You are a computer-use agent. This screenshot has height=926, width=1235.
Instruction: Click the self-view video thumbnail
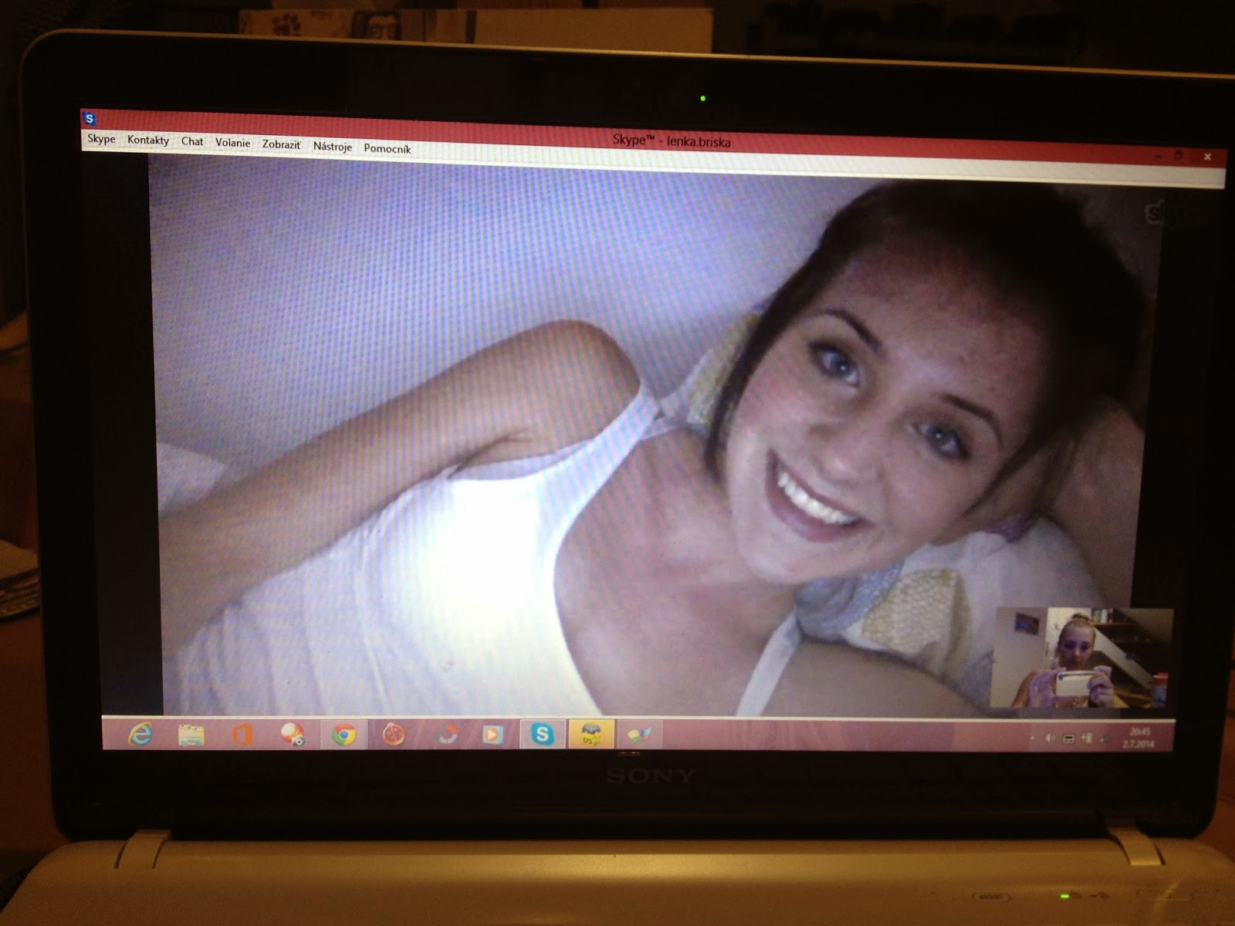[x=1081, y=657]
